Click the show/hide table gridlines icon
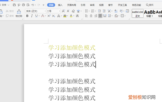The width and height of the screenshot is (162, 102). [x=127, y=11]
